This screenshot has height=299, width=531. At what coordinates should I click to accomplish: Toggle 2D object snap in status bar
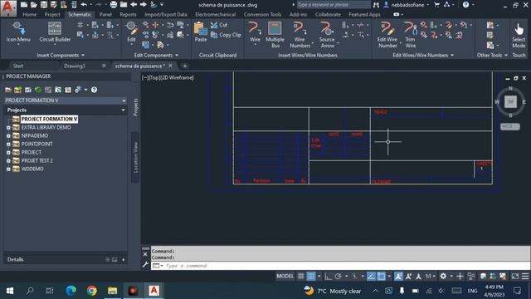[x=382, y=277]
